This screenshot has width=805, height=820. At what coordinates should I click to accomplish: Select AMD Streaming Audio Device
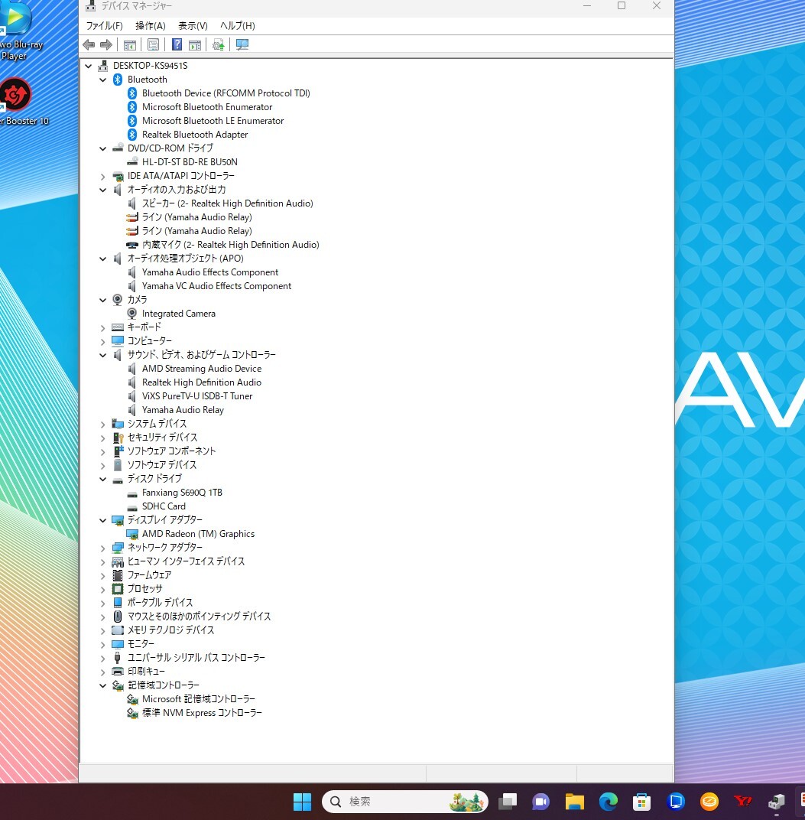click(202, 369)
